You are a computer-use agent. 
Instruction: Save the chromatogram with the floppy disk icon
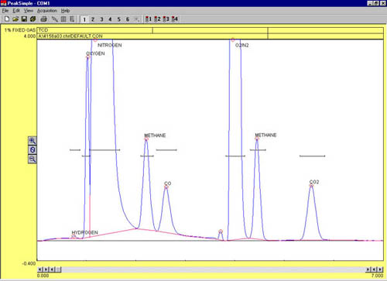point(24,19)
